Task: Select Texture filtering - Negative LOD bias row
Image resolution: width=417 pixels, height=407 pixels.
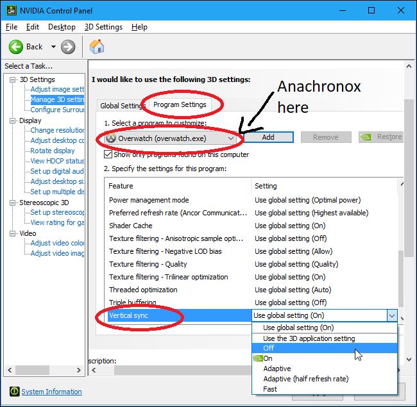Action: point(251,251)
